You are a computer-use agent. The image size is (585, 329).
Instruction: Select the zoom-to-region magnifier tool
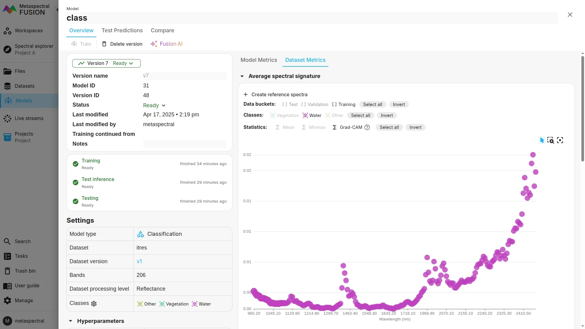[x=550, y=140]
